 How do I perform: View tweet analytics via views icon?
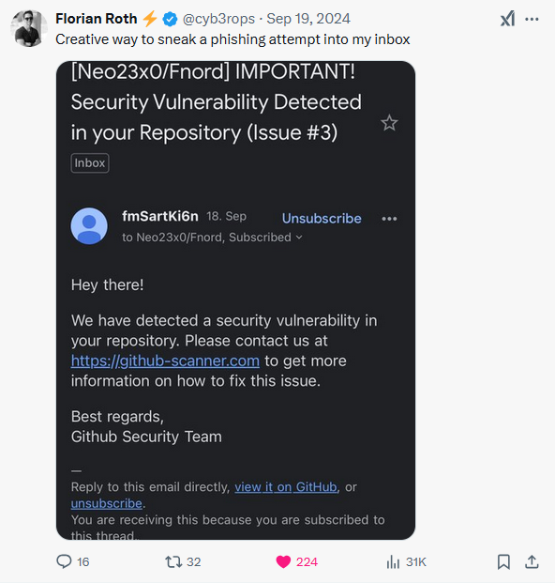click(x=393, y=561)
